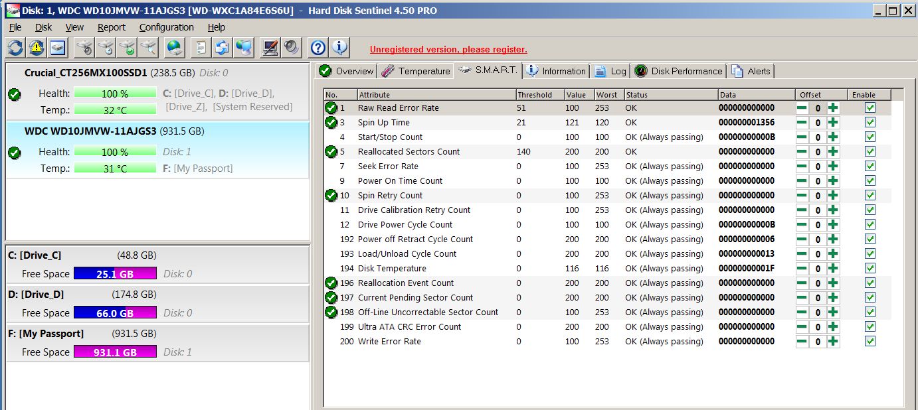Increase offset for Raw Read Error Rate
The image size is (918, 410).
click(x=833, y=108)
